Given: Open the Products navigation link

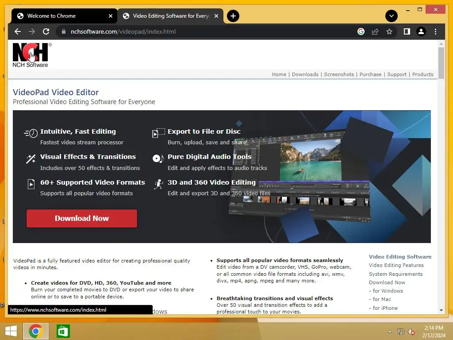Looking at the screenshot, I should click(422, 74).
